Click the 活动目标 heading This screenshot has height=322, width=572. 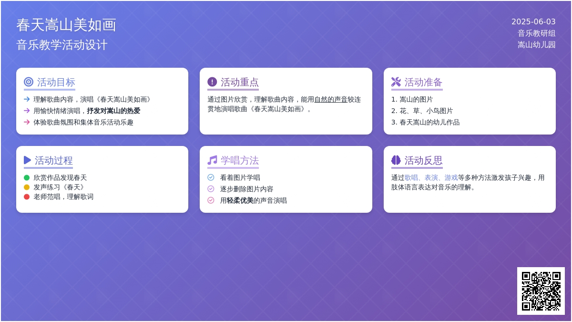[x=56, y=82]
